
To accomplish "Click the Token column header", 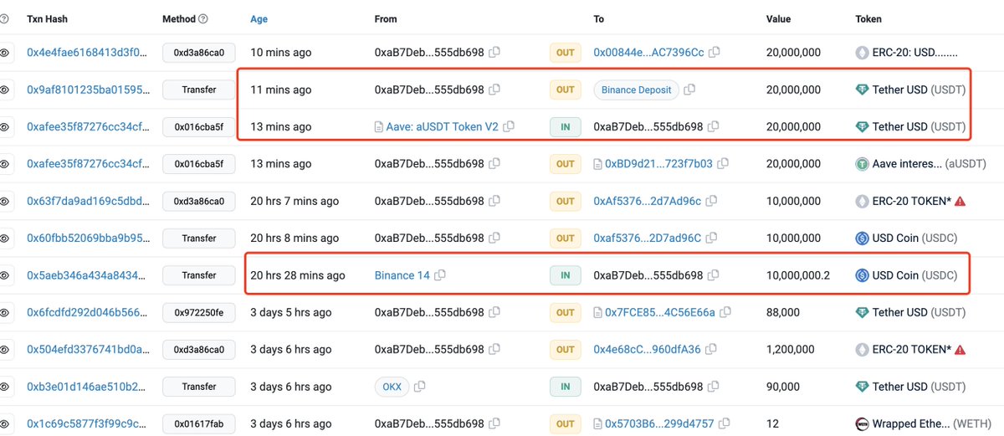I will (x=868, y=19).
